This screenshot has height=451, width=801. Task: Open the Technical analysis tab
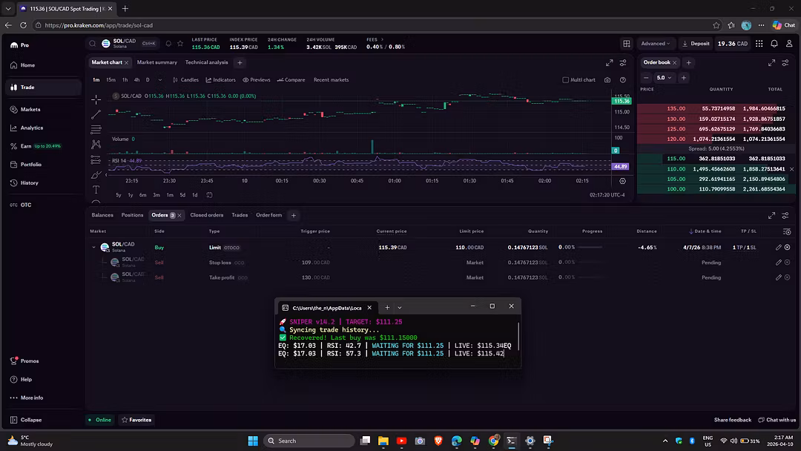pyautogui.click(x=206, y=62)
